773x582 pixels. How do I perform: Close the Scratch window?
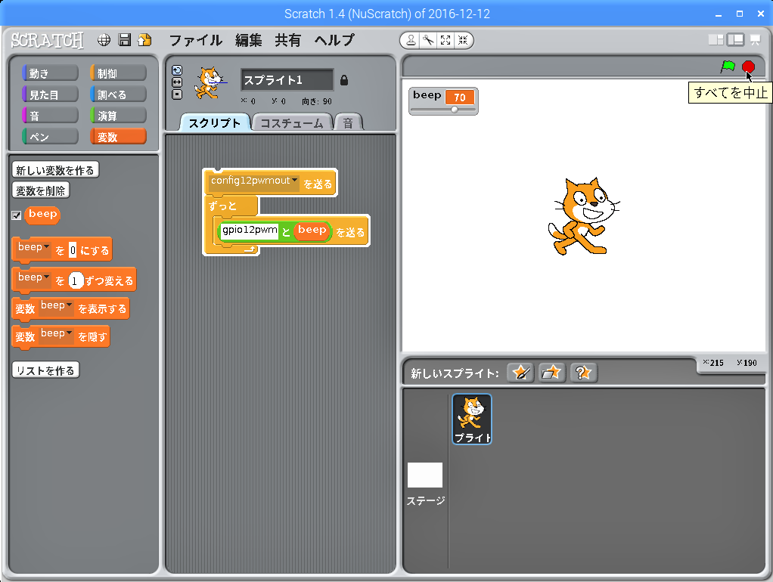pyautogui.click(x=761, y=14)
